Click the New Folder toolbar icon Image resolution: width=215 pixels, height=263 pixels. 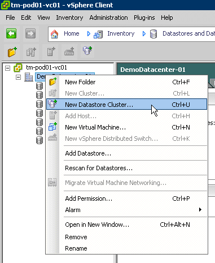[x=12, y=52]
